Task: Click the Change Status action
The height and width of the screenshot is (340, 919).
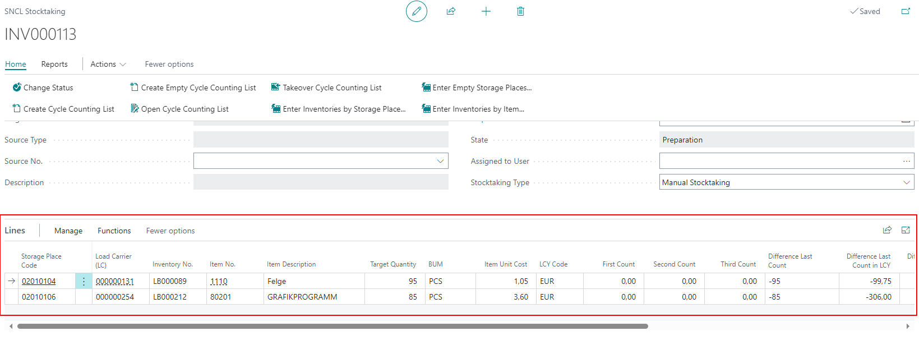Action: [x=43, y=88]
